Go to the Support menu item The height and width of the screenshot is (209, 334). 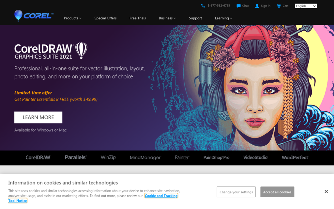195,18
